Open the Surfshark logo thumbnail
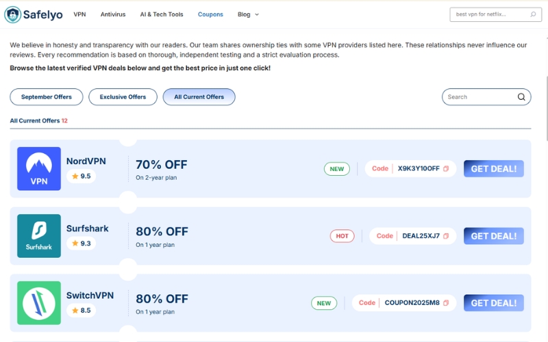The image size is (548, 342). tap(39, 236)
